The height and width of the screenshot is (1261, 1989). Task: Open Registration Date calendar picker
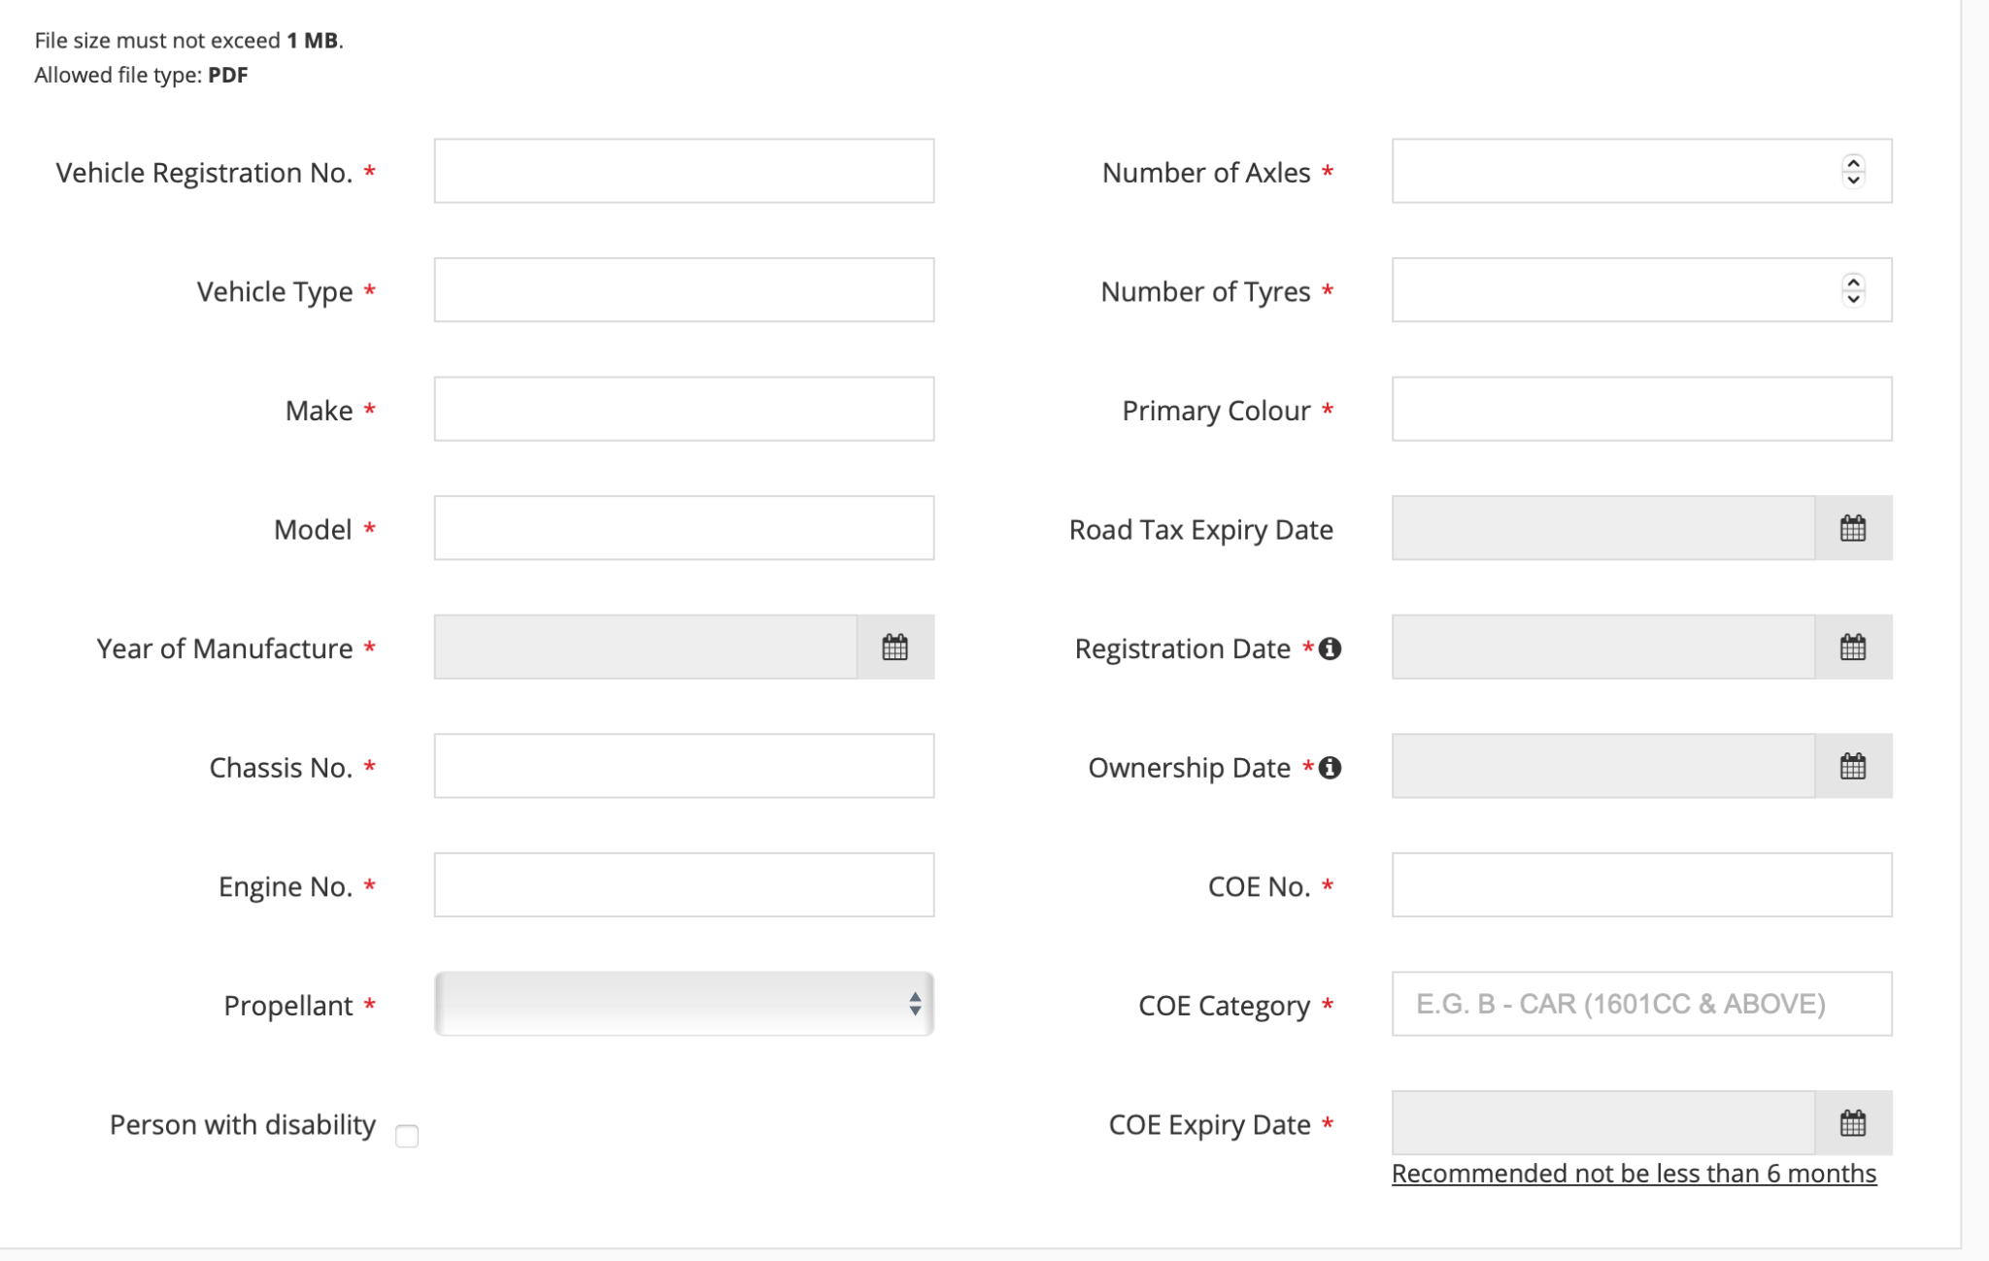(x=1852, y=647)
